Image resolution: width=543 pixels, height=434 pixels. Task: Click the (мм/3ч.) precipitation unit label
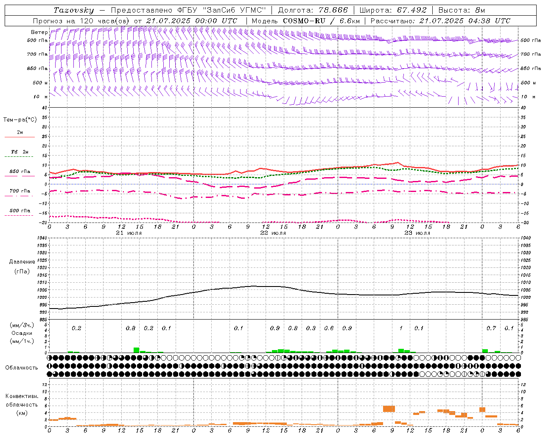pos(22,325)
